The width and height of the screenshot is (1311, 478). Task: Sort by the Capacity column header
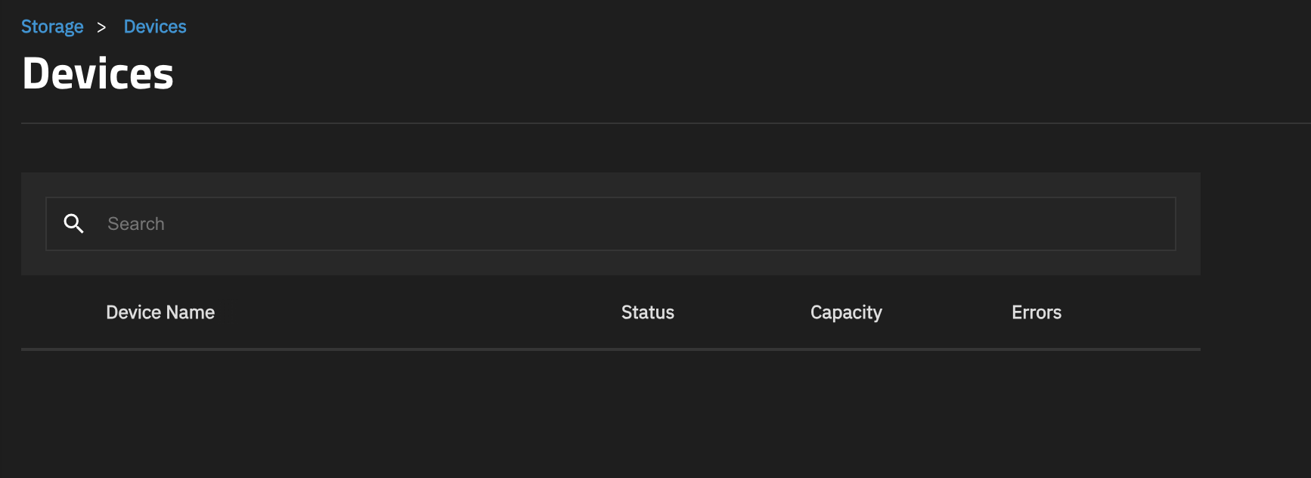click(846, 312)
